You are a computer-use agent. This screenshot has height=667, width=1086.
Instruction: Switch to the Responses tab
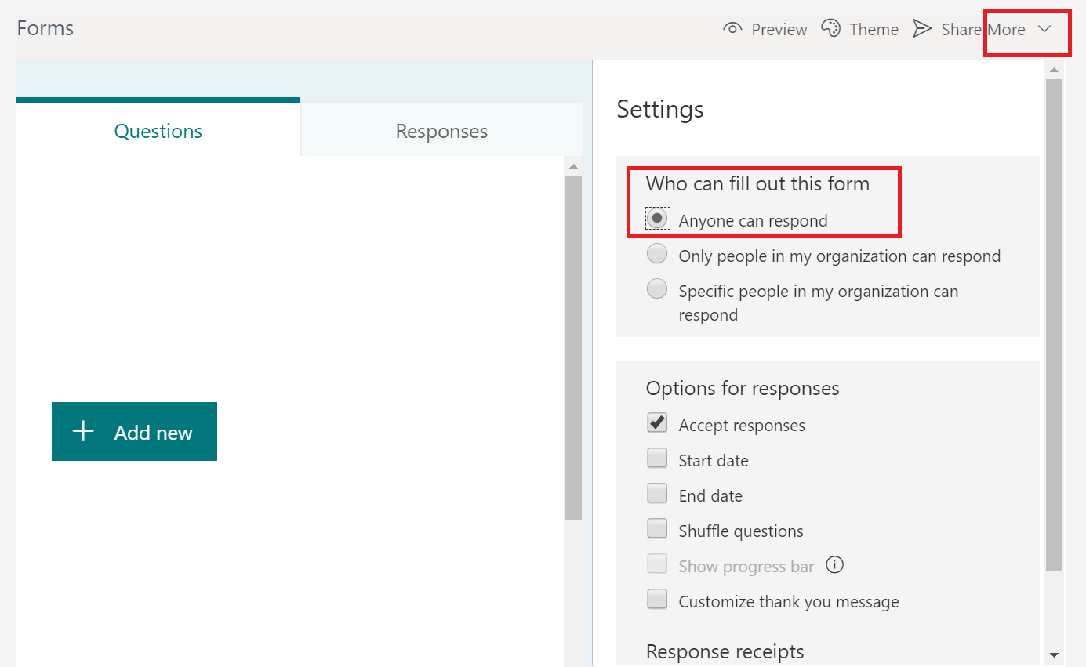tap(441, 131)
